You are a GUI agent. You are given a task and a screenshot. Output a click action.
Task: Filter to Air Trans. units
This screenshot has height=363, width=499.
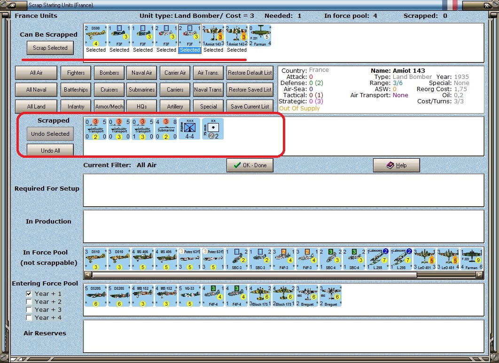(x=209, y=72)
